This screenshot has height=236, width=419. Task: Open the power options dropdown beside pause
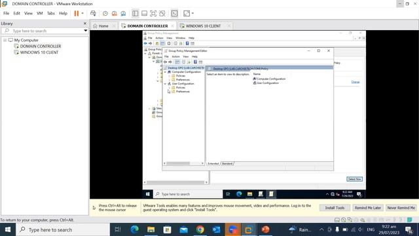point(82,13)
